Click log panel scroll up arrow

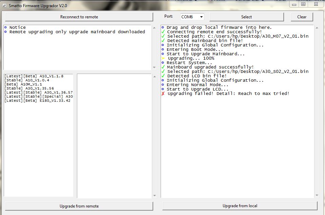point(317,28)
